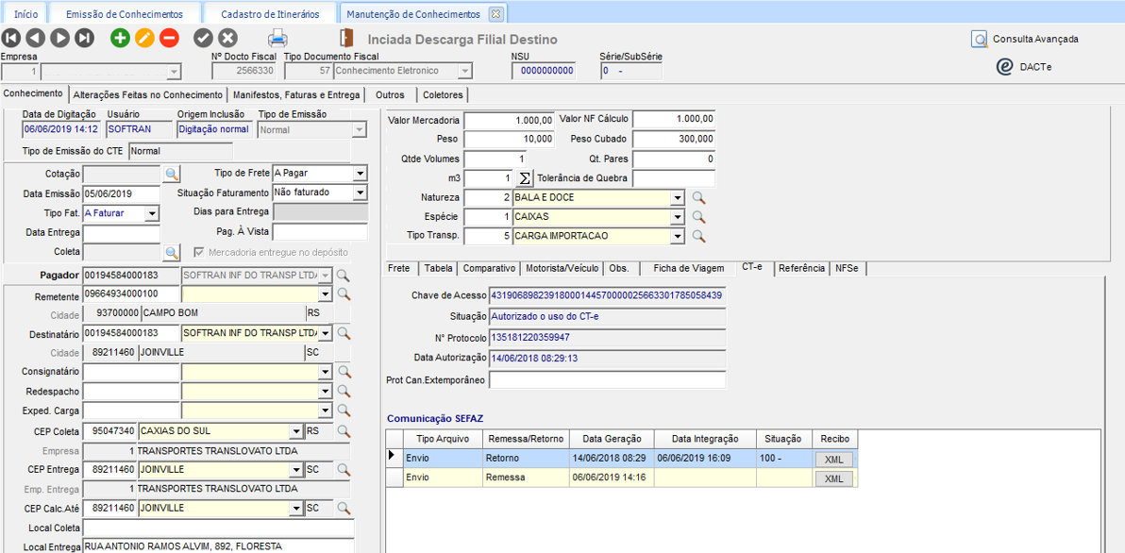
Task: Open the Ficha de Viagem tab
Action: (x=689, y=269)
